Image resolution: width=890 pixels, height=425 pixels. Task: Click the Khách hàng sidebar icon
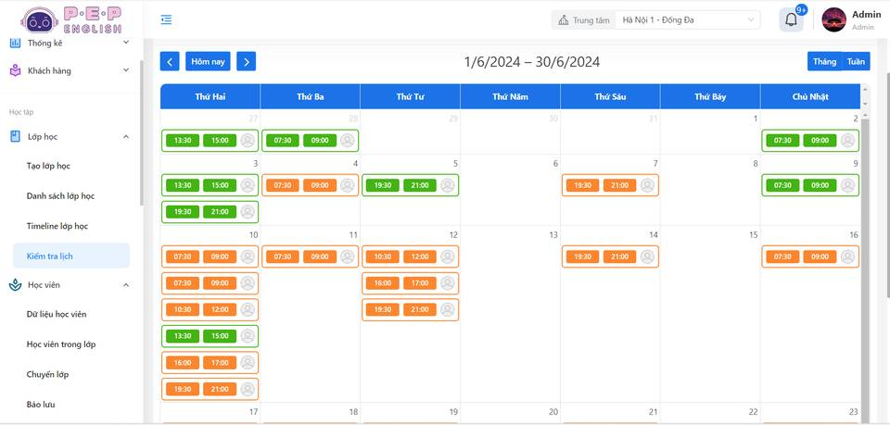point(16,70)
